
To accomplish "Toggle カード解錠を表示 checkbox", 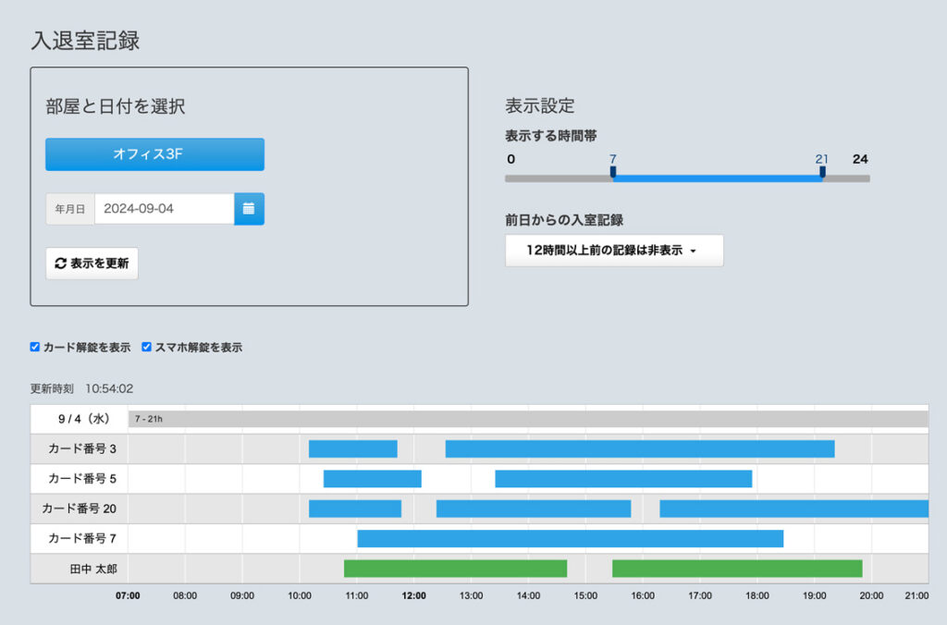I will click(35, 348).
